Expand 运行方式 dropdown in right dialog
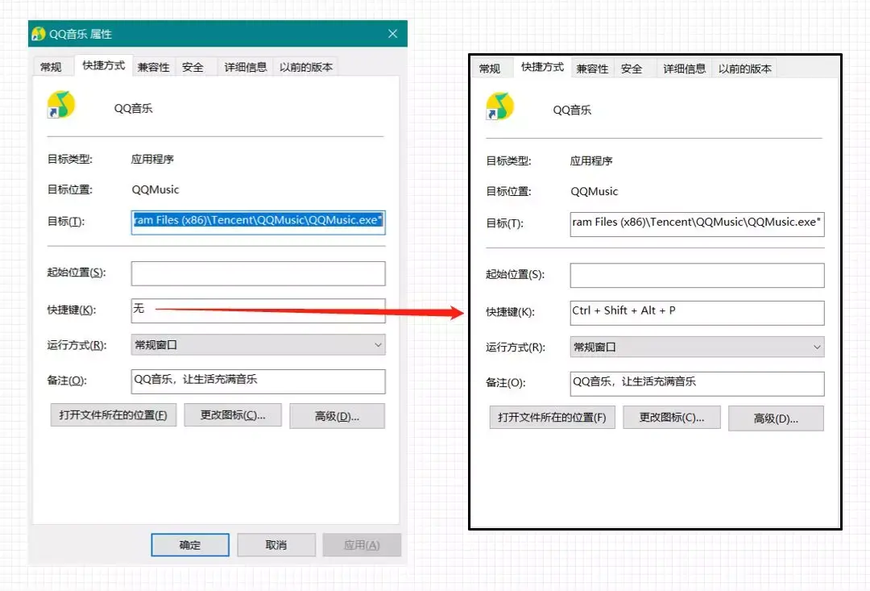870x591 pixels. tap(697, 348)
